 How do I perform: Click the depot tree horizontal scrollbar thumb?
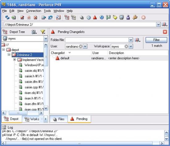click(x=18, y=113)
